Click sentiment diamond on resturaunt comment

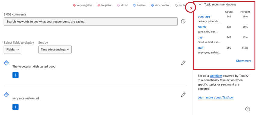point(6,95)
